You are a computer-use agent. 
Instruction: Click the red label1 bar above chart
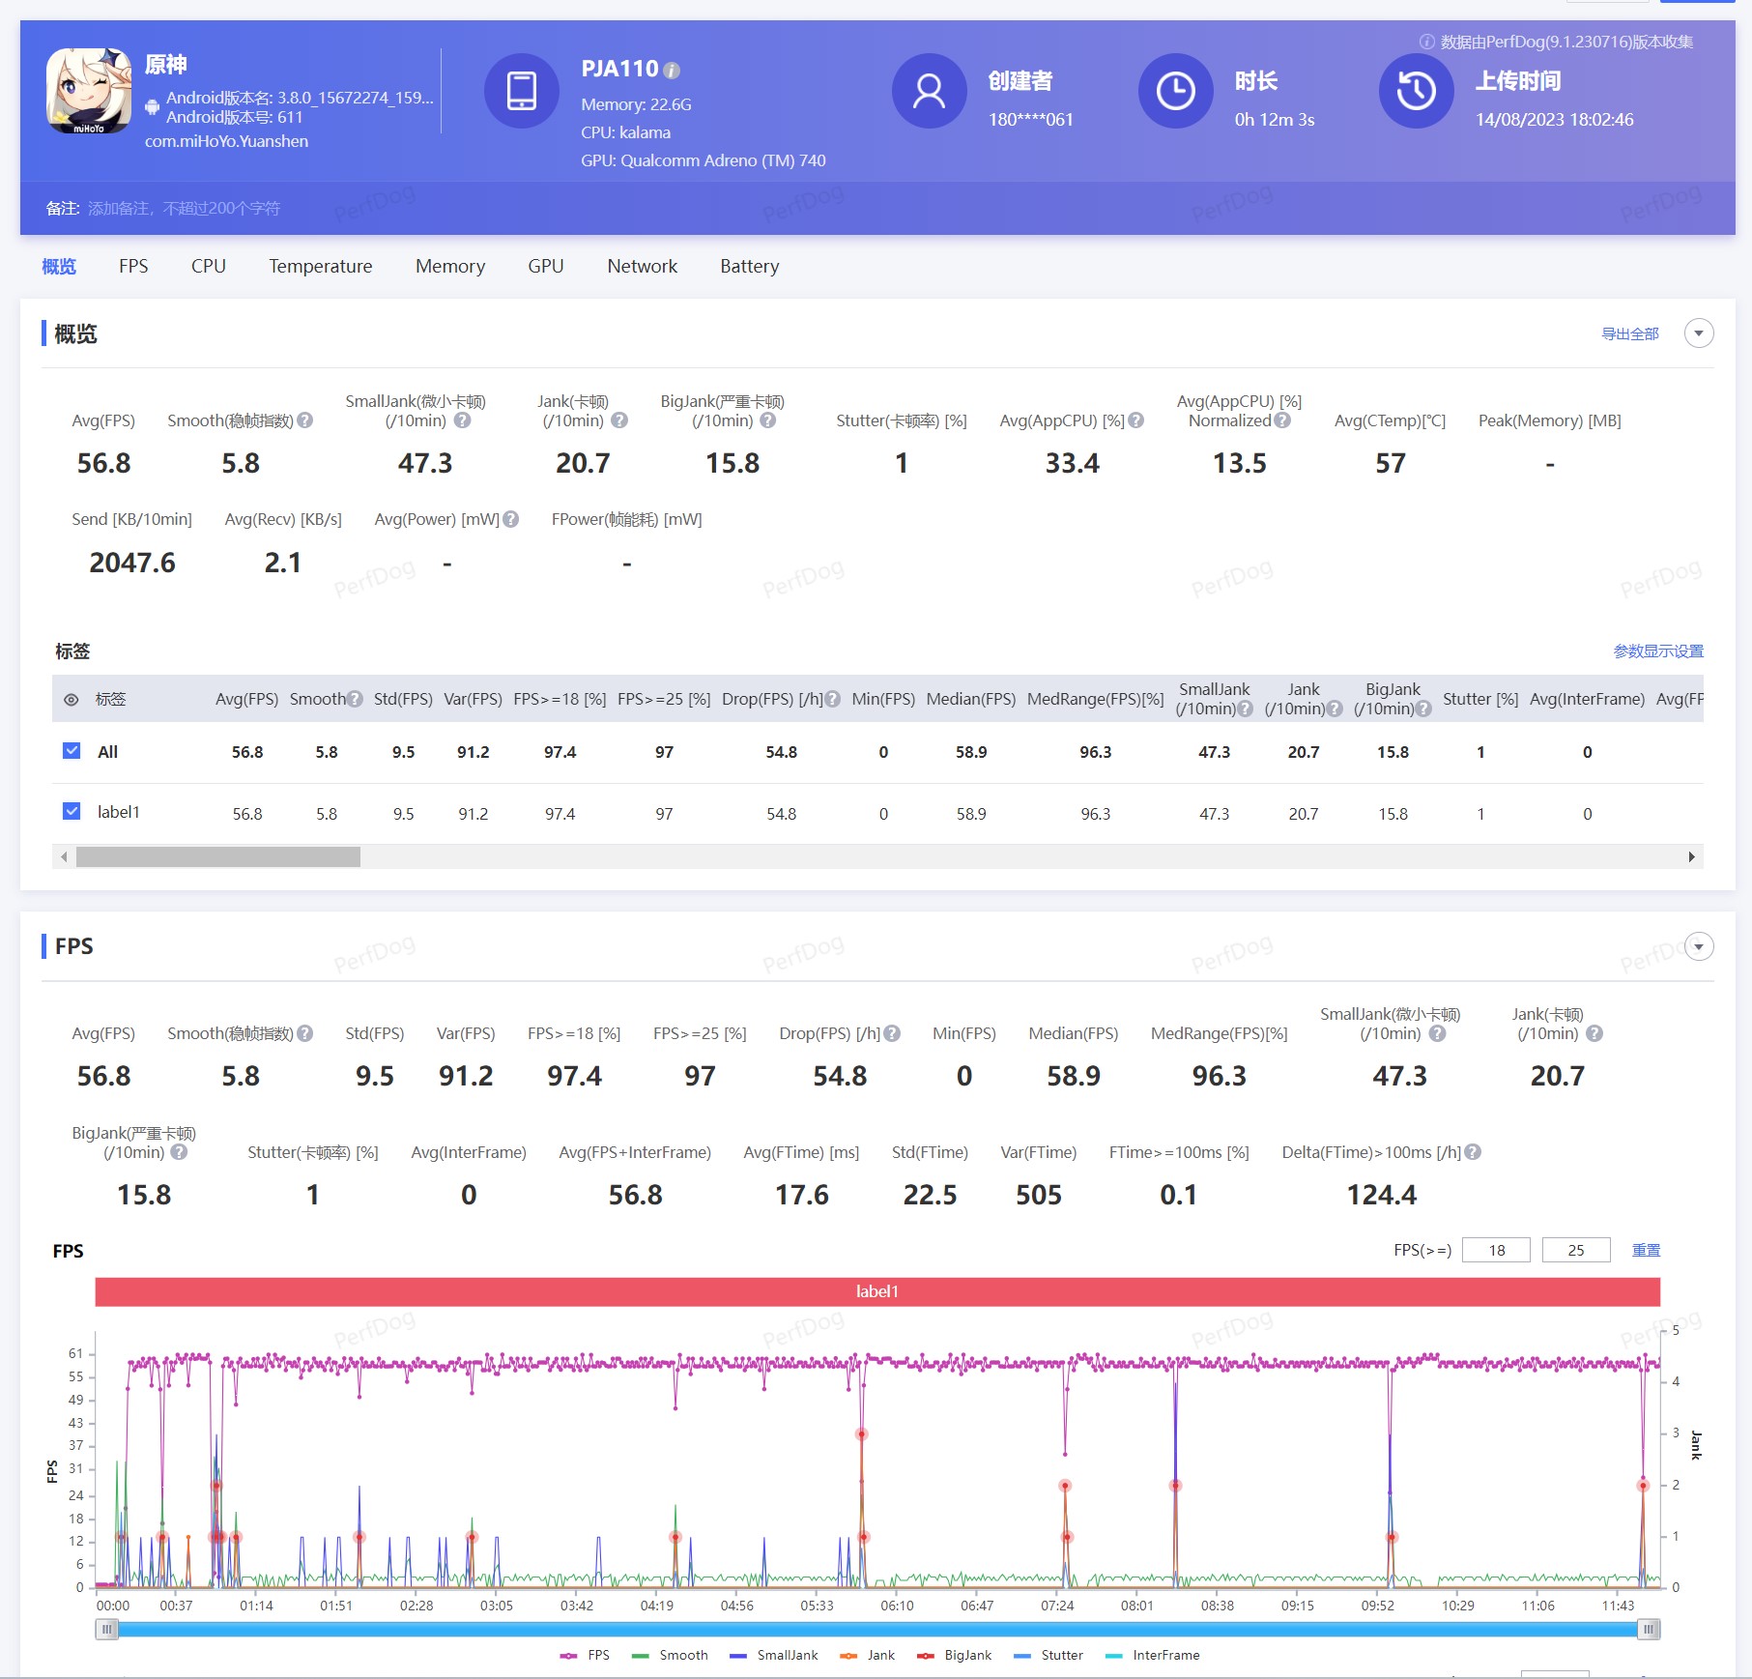877,1291
